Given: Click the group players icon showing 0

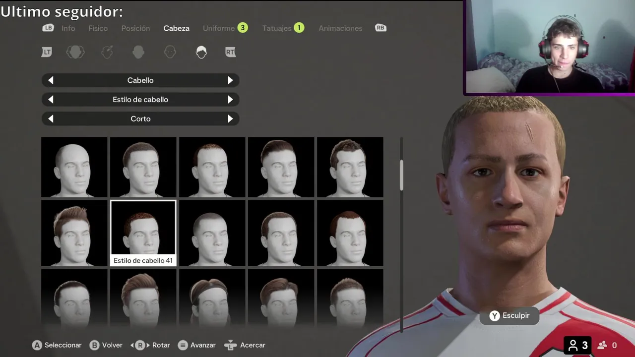Looking at the screenshot, I should [x=608, y=345].
